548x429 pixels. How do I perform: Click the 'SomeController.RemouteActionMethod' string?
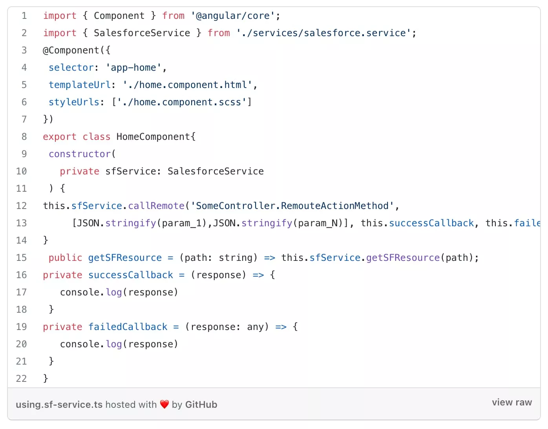pos(292,206)
